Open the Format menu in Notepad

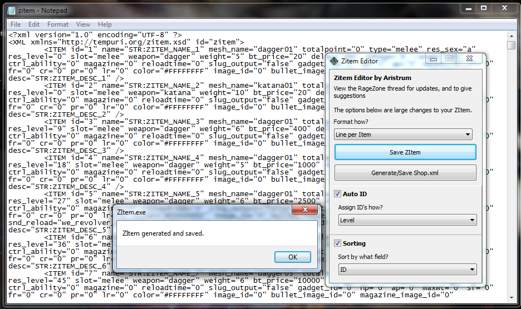(58, 24)
